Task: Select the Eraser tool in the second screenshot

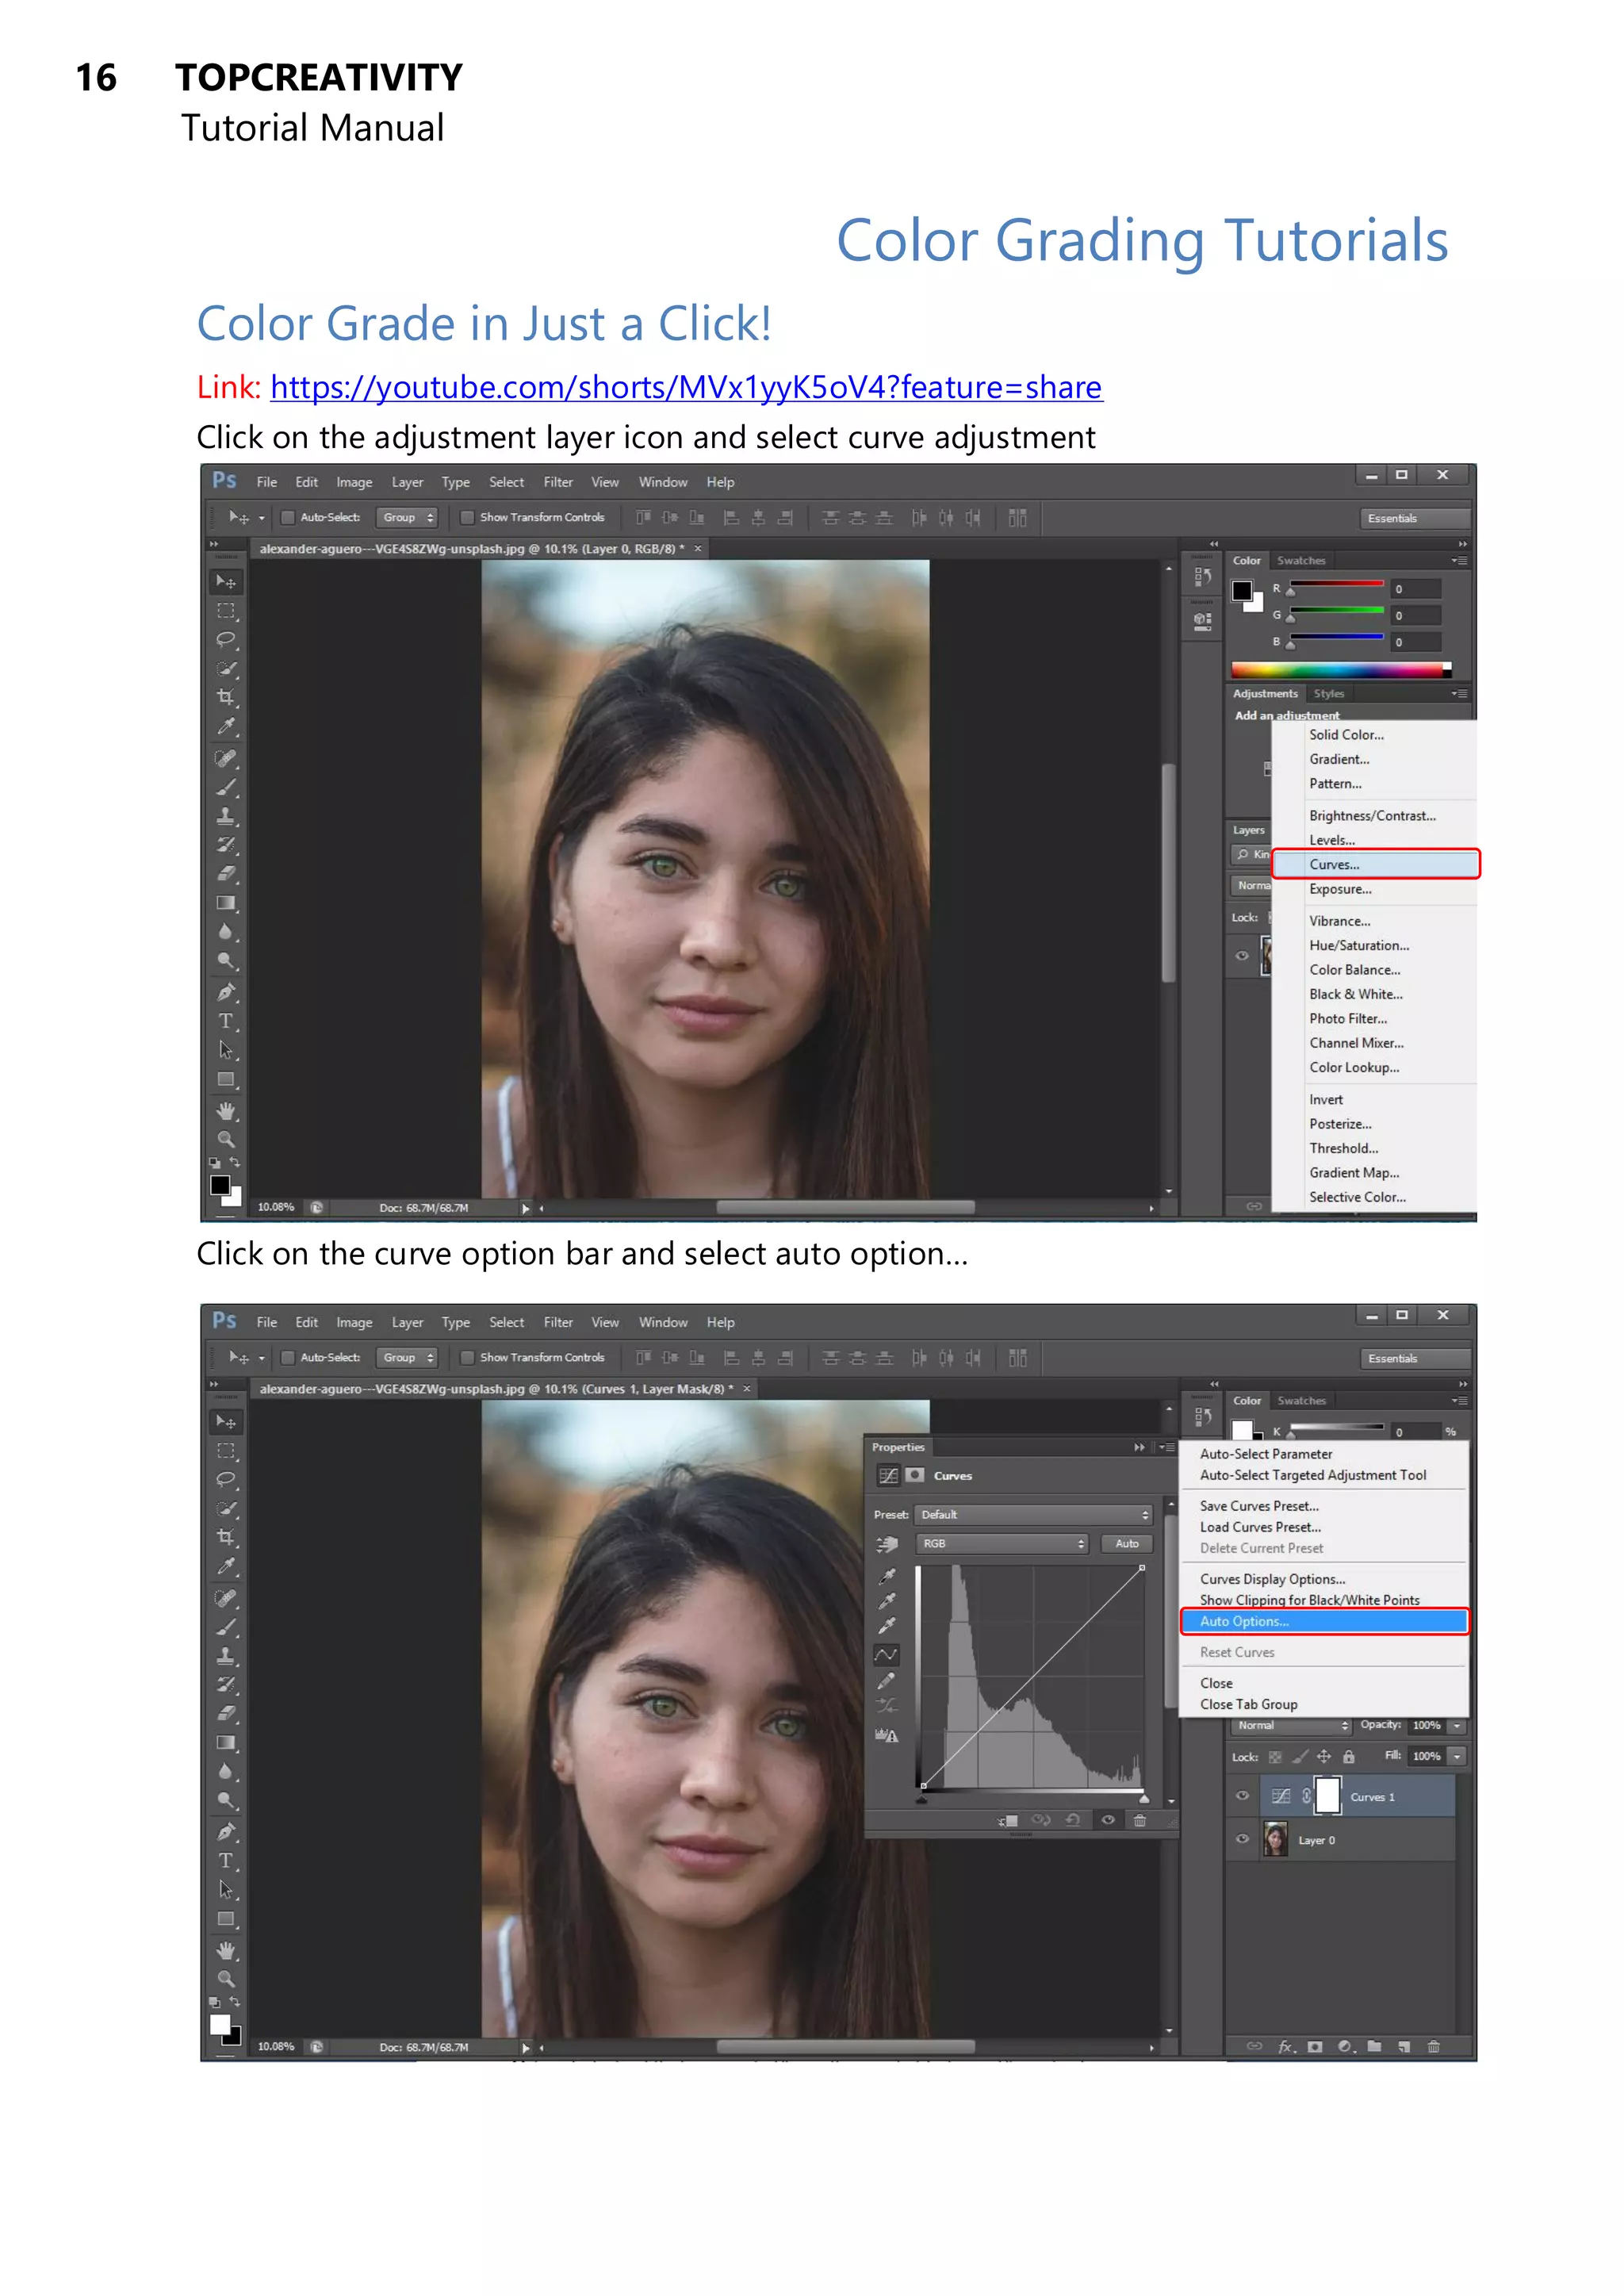Action: click(226, 1713)
